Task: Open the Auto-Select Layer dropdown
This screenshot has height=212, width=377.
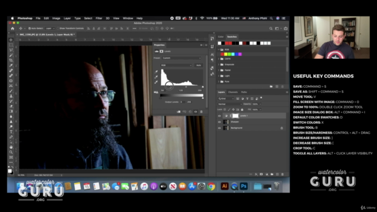Action: pyautogui.click(x=50, y=28)
